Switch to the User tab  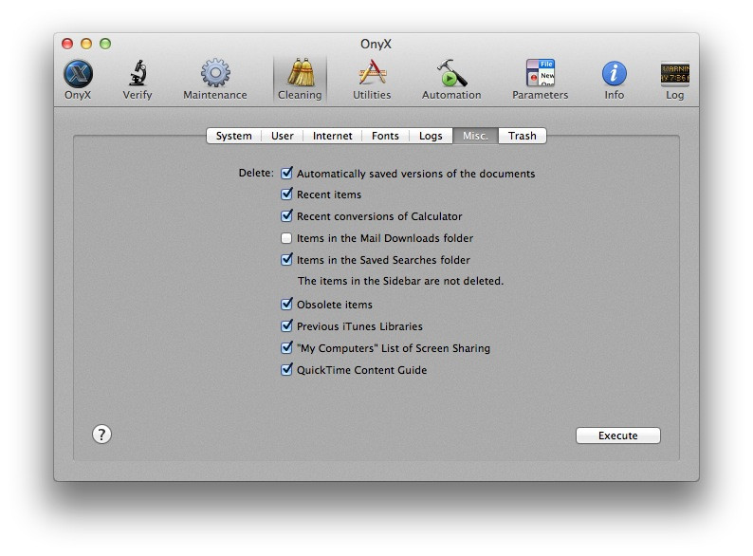pos(283,136)
